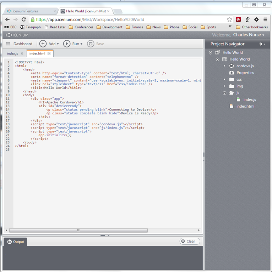Click the index.js file icon
Screen dimensions: 272x272
239,100
